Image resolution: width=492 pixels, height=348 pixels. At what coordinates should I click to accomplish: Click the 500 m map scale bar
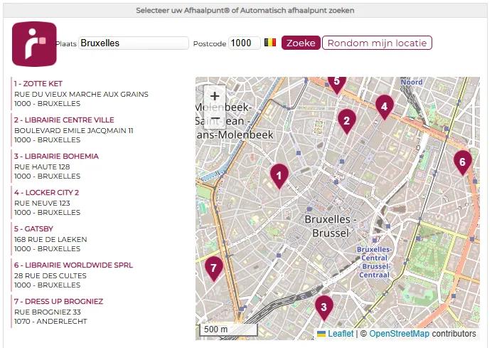tap(228, 329)
